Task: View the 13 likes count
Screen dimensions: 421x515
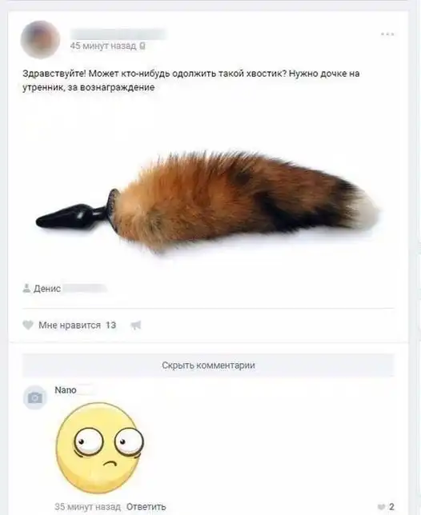Action: pyautogui.click(x=110, y=325)
